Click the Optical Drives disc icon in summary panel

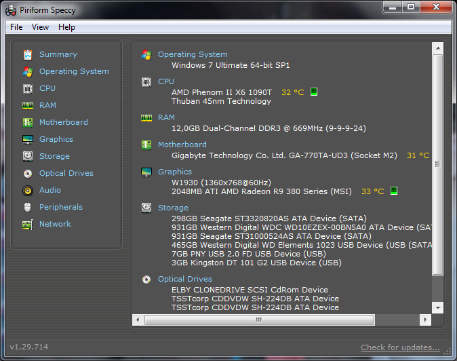pyautogui.click(x=146, y=280)
